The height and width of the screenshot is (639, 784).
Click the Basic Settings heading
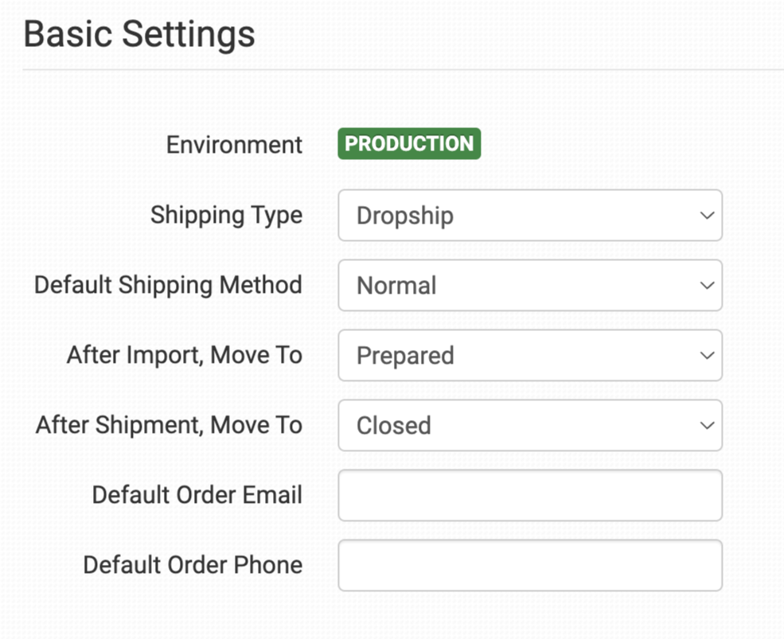click(139, 36)
